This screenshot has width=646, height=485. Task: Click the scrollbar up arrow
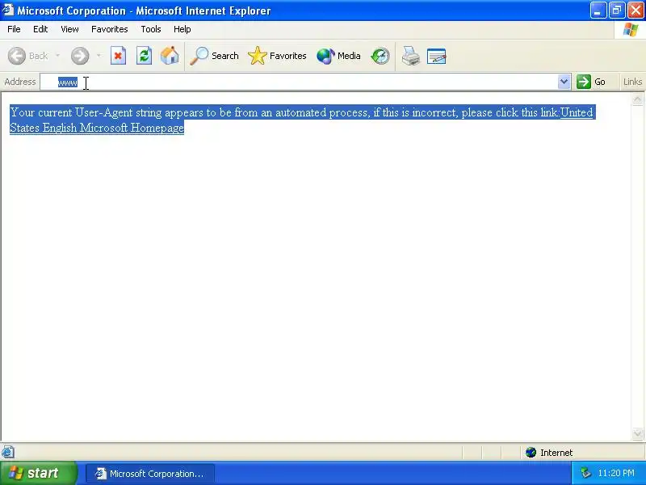637,99
